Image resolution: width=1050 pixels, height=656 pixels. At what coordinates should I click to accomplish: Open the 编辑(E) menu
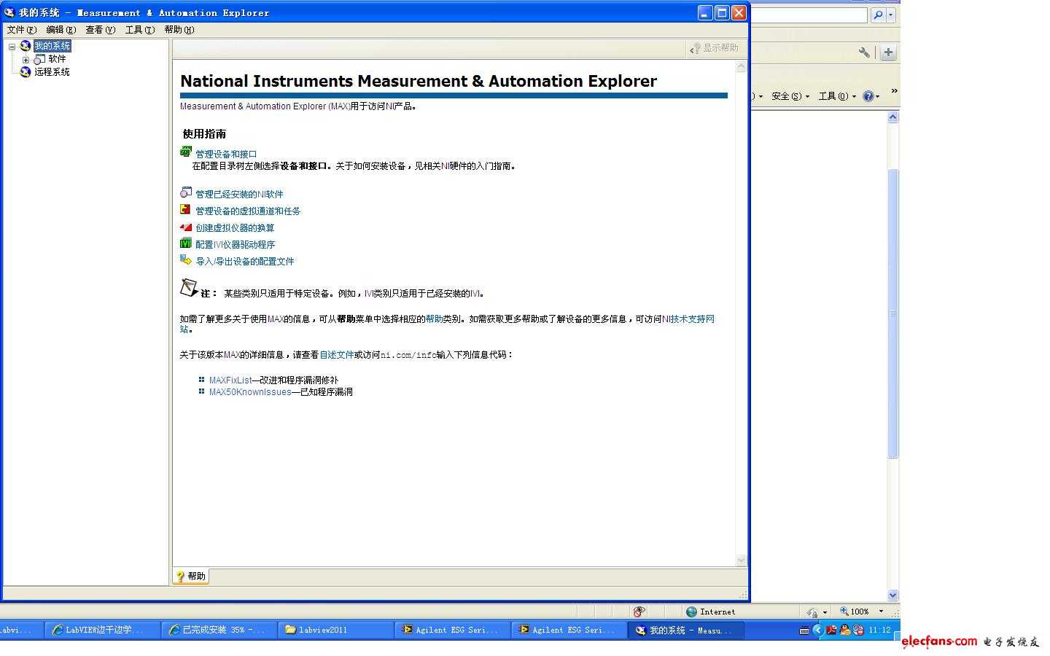pos(61,30)
